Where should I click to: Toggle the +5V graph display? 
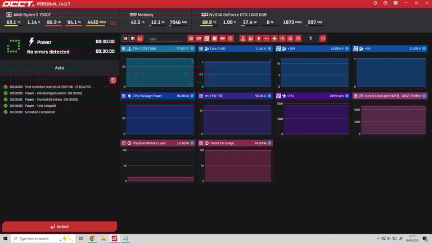355,49
